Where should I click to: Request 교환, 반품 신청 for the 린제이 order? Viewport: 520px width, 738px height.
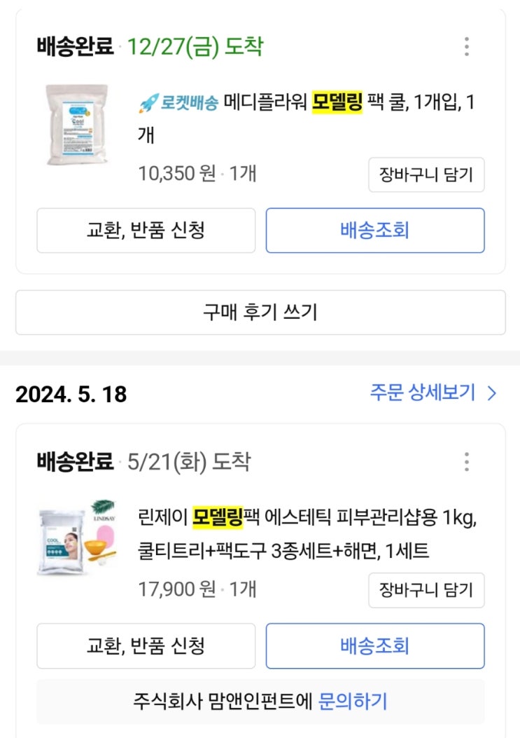coord(146,645)
